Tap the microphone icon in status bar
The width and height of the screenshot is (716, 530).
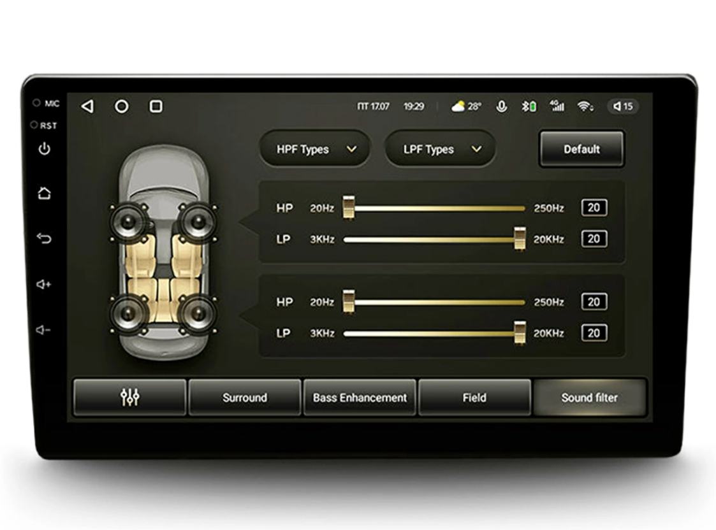pyautogui.click(x=501, y=107)
